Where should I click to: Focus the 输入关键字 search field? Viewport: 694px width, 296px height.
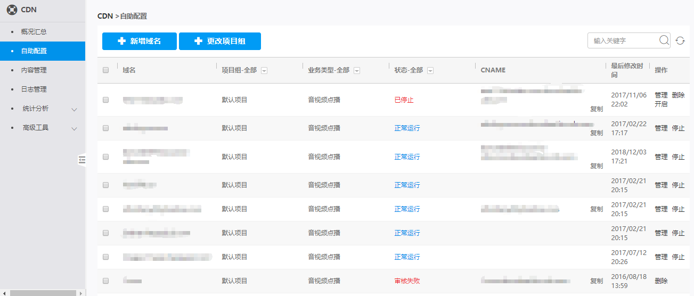click(x=623, y=41)
